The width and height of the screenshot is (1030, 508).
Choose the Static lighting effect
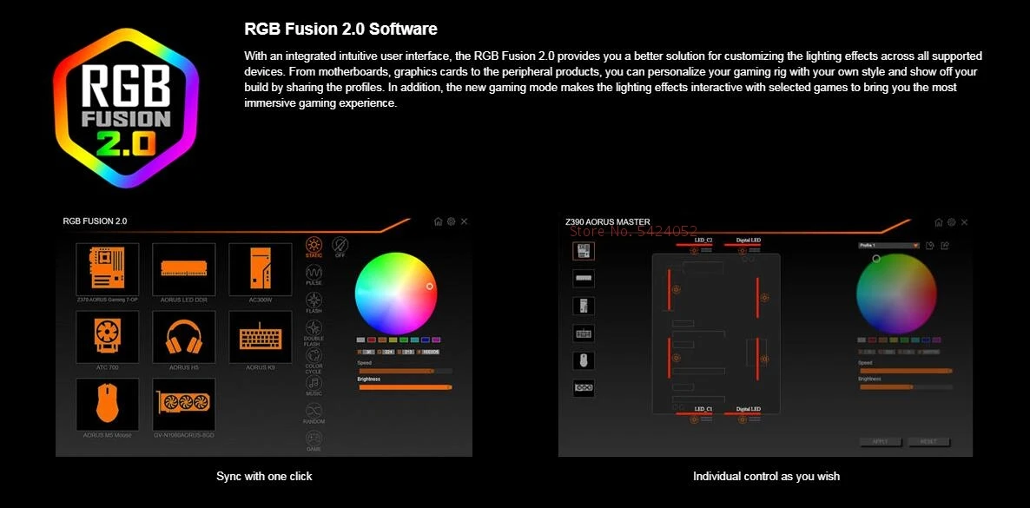[314, 247]
